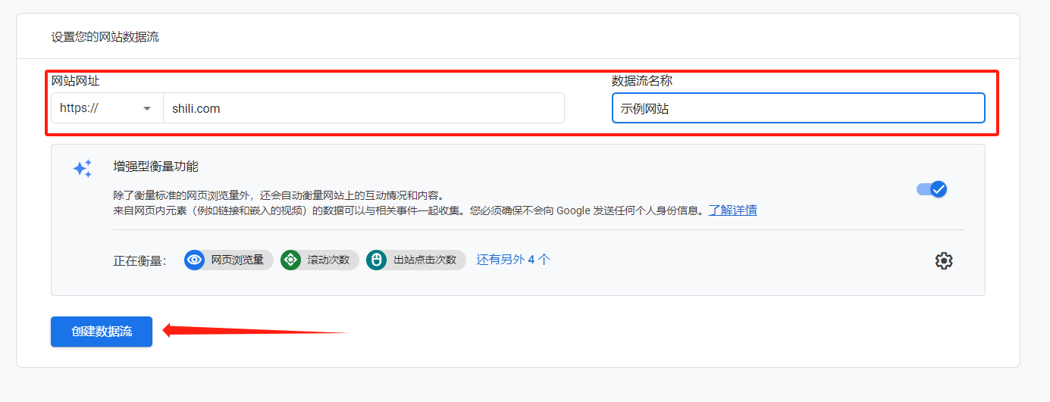This screenshot has width=1050, height=402.
Task: Click the 数据流名称 field label
Action: pos(642,81)
